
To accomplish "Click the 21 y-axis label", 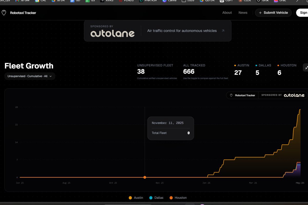I will 16,125.
